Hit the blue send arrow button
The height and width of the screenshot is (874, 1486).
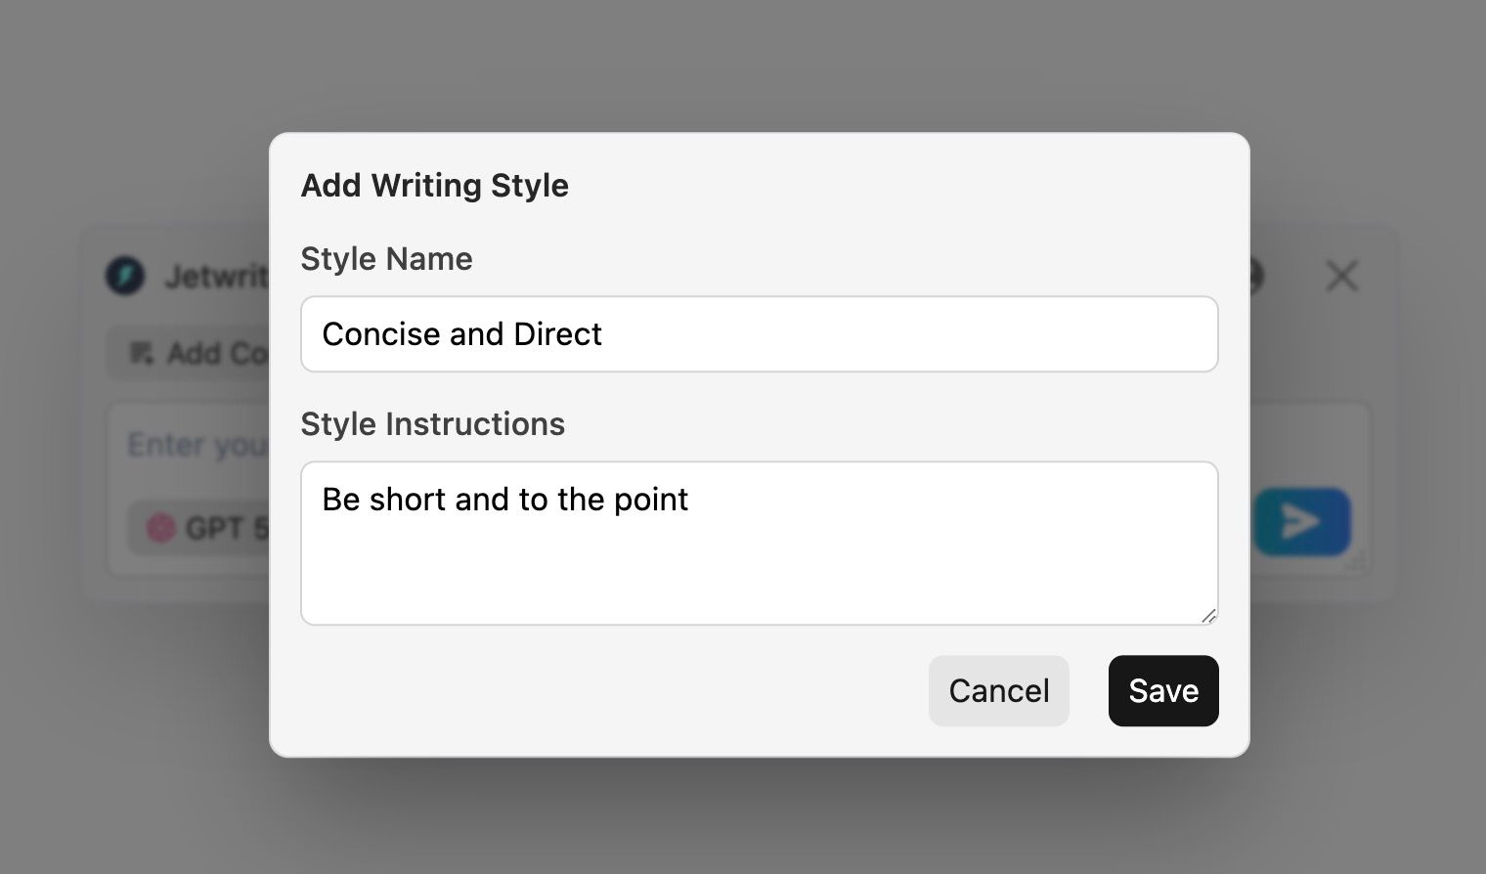click(1302, 522)
